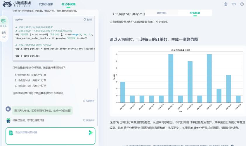
Task: Open the help question mark icon
Action: coord(242,4)
